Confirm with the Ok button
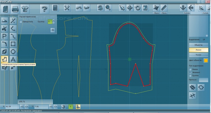Image resolution: width=211 pixels, height=113 pixels. [53, 30]
